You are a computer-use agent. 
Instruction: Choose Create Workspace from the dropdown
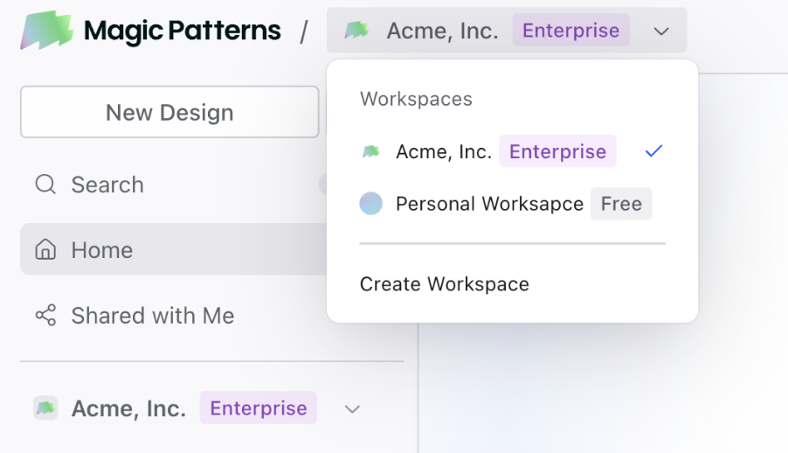pyautogui.click(x=445, y=284)
